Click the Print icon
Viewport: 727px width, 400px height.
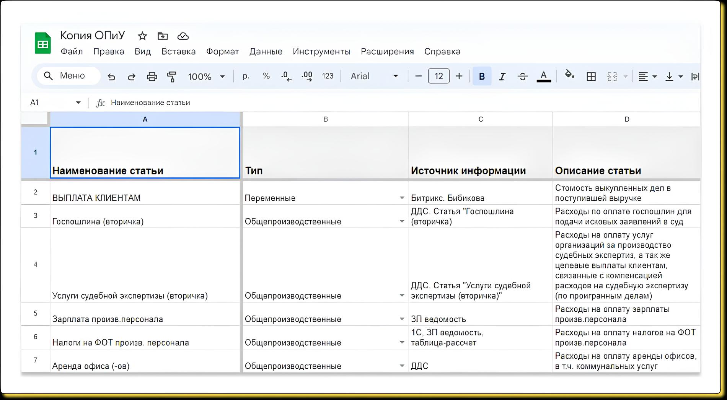(152, 76)
